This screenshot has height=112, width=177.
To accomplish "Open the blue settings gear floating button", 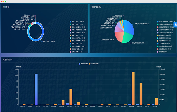I will [175, 25].
